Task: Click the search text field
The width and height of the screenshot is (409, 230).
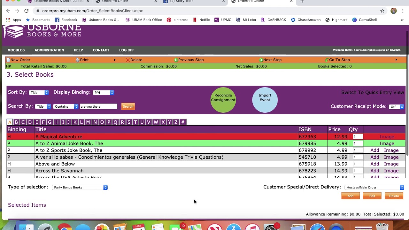Action: (99, 107)
